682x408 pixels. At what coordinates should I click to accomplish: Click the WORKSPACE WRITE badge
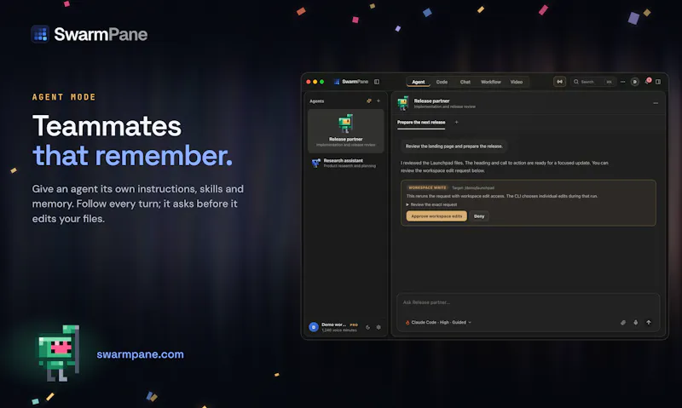click(427, 187)
